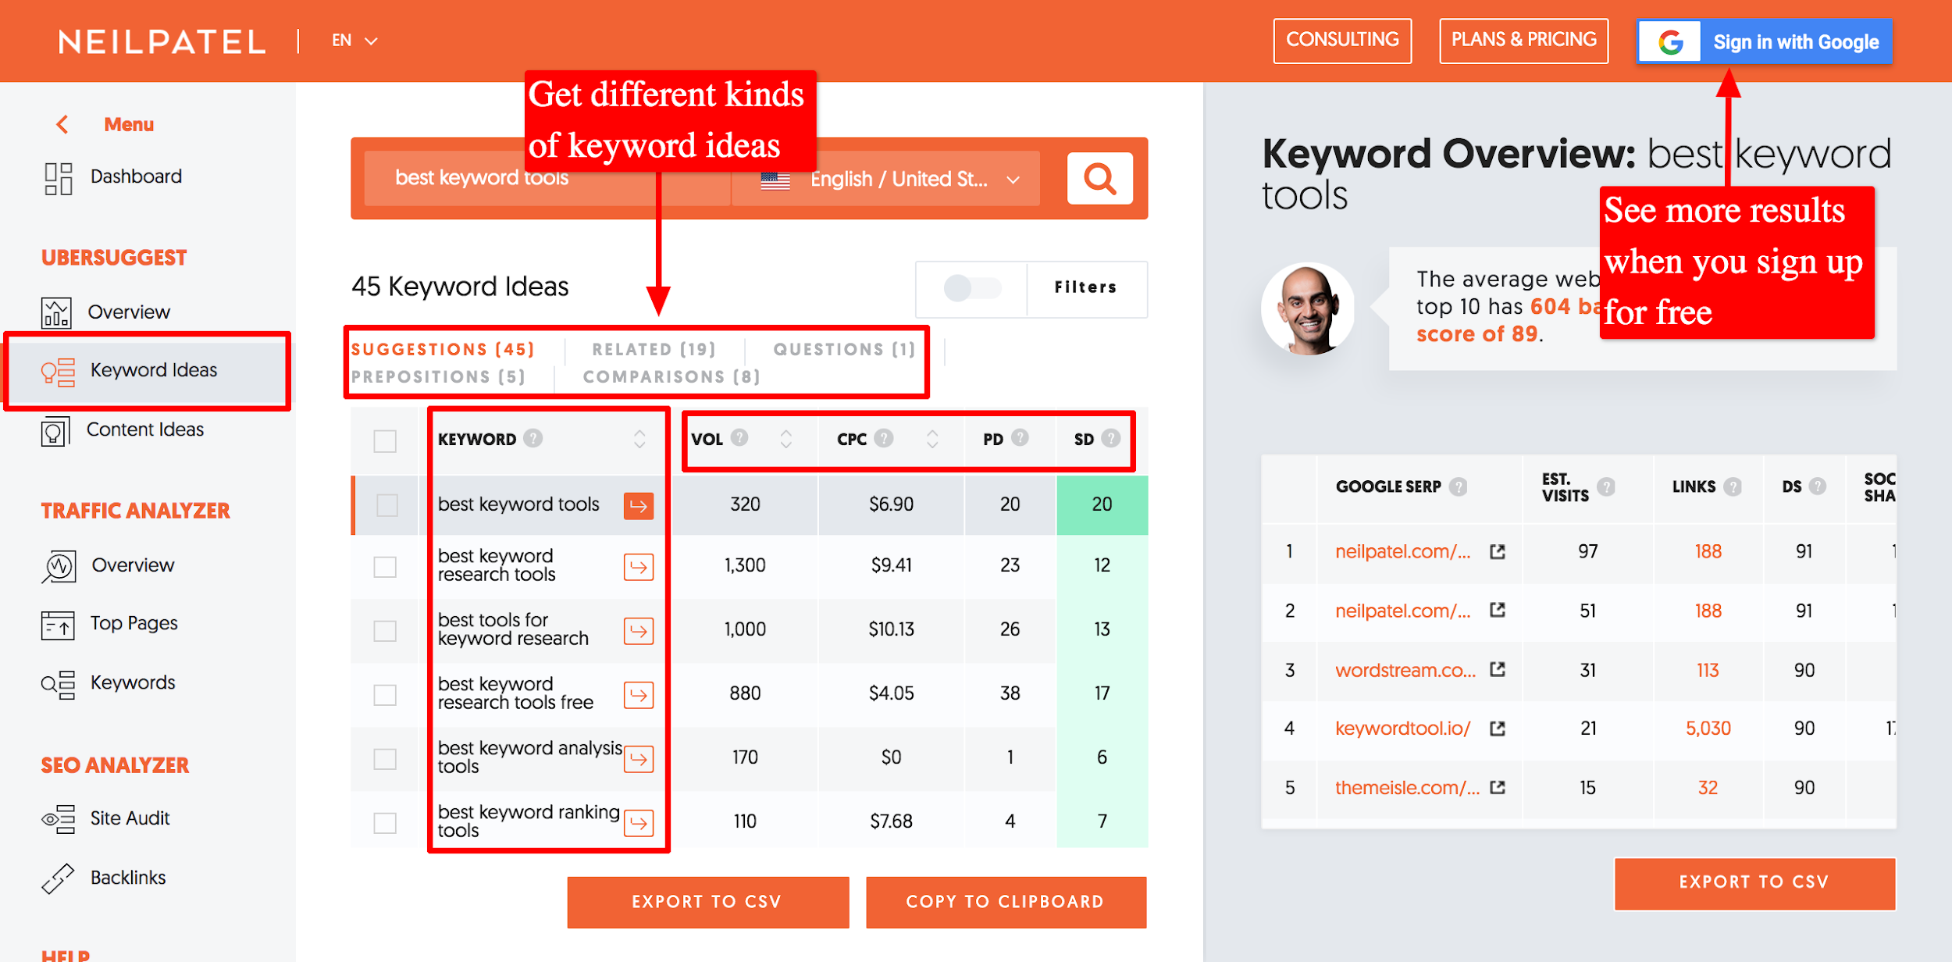Switch to QUESTIONS (1) tab
This screenshot has height=962, width=1952.
844,349
